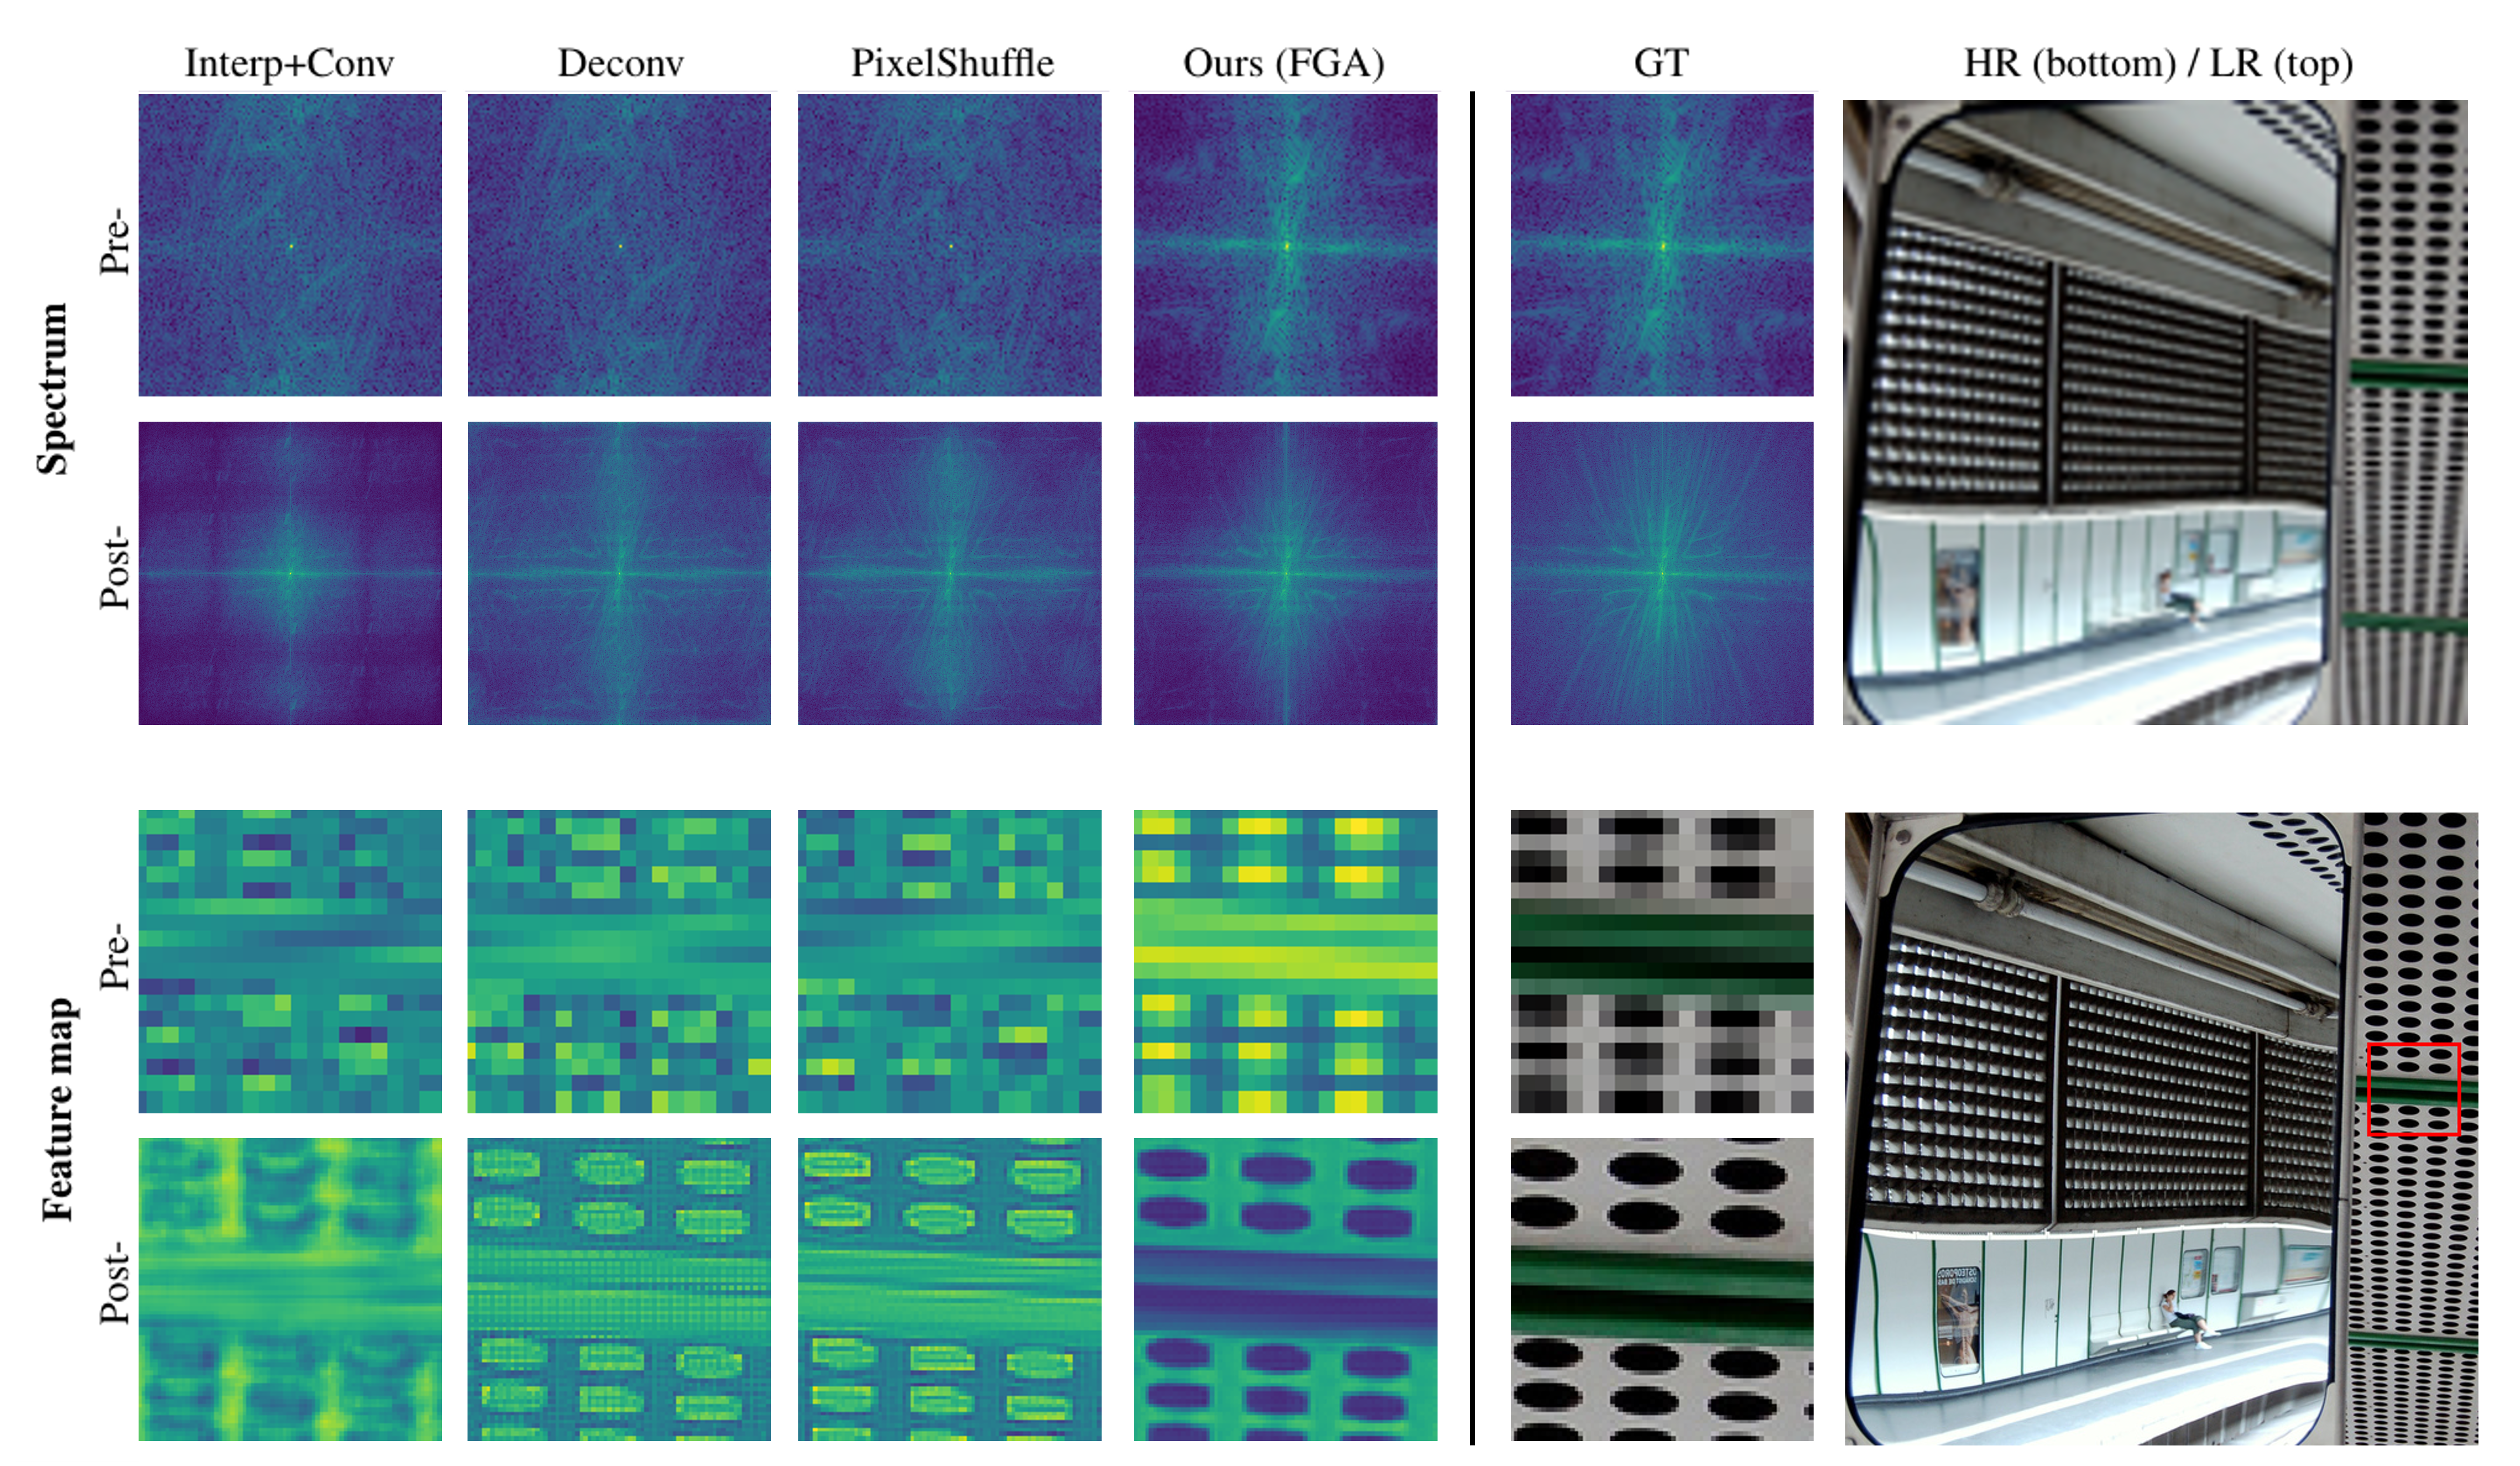The height and width of the screenshot is (1466, 2520).
Task: Open the Ours (FGA) Pre- spectrum image
Action: [x=1285, y=245]
